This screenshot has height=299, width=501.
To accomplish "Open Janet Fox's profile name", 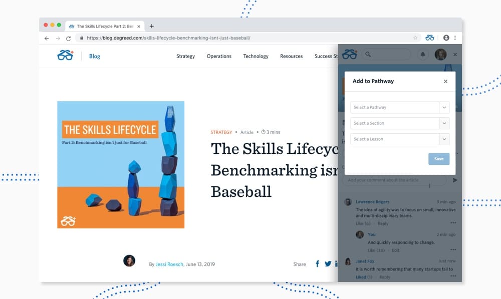I will pyautogui.click(x=365, y=261).
